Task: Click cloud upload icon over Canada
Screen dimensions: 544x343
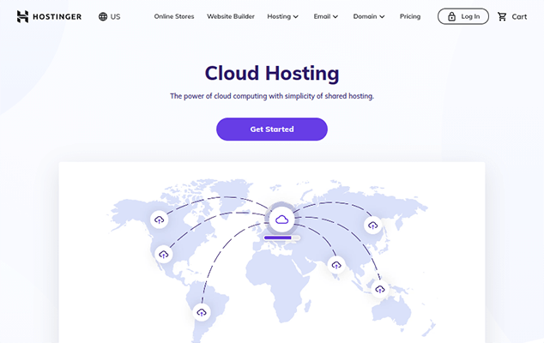Action: [x=160, y=220]
